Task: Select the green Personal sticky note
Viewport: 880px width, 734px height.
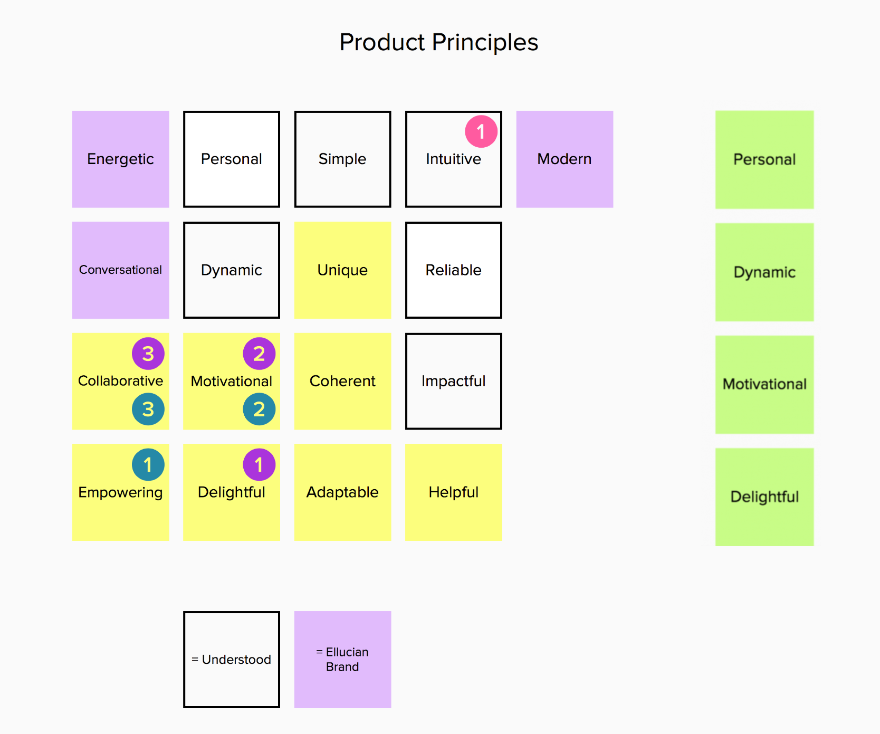Action: pyautogui.click(x=764, y=159)
